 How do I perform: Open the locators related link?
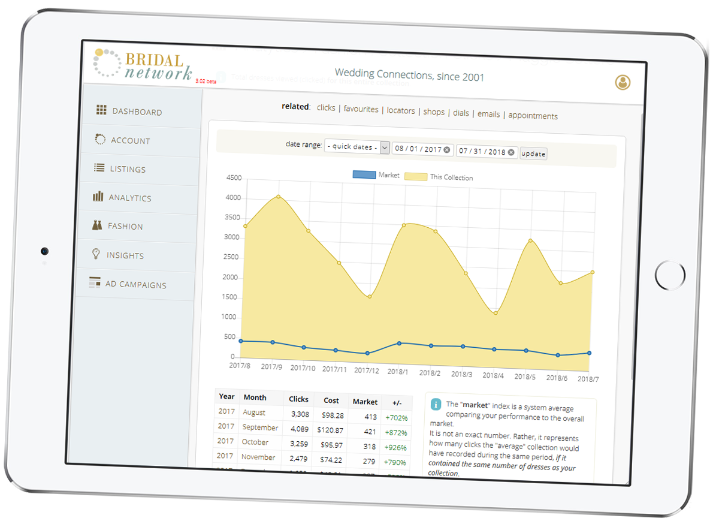[x=401, y=110]
